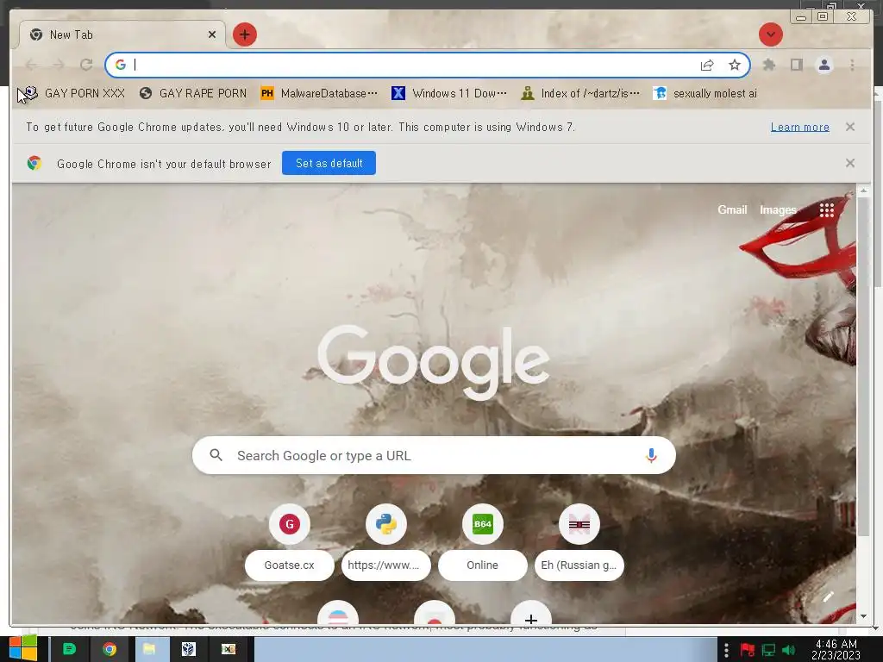Viewport: 883px width, 662px height.
Task: Select the New Tab browser tab
Action: click(122, 34)
